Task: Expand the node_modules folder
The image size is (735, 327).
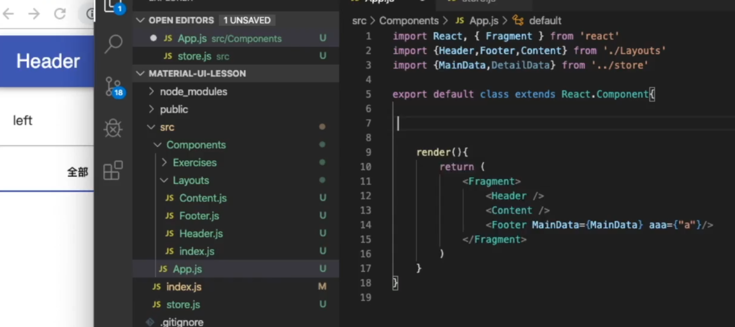Action: click(x=193, y=92)
